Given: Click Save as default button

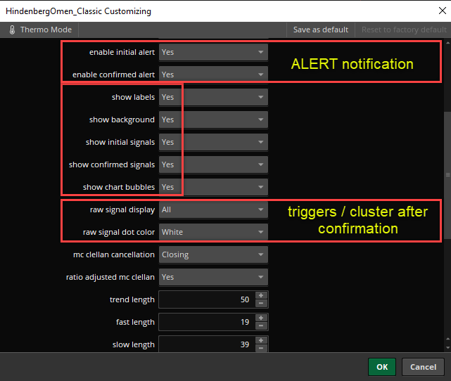Looking at the screenshot, I should tap(320, 30).
